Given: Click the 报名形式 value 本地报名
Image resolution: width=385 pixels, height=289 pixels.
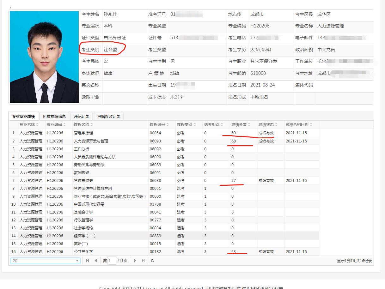Looking at the screenshot, I should tap(259, 97).
